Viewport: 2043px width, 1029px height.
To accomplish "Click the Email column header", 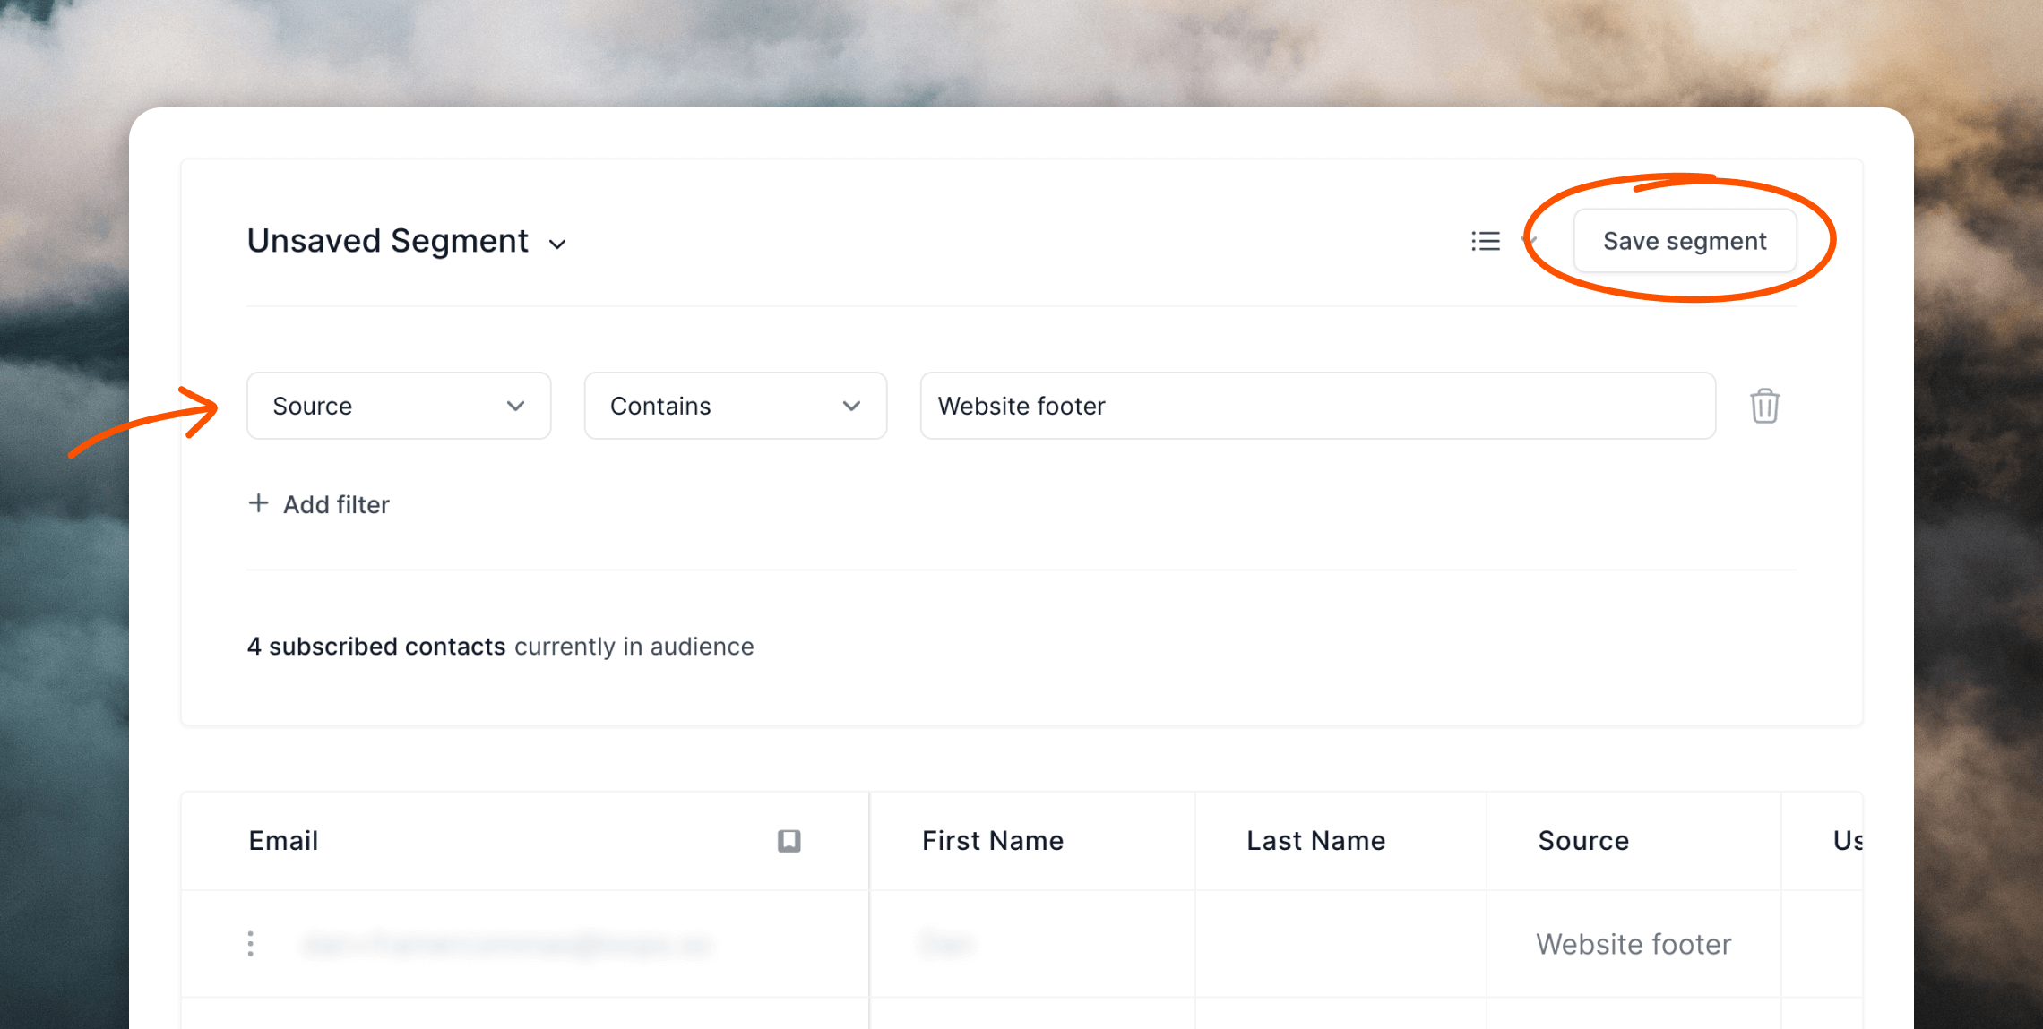I will (283, 840).
